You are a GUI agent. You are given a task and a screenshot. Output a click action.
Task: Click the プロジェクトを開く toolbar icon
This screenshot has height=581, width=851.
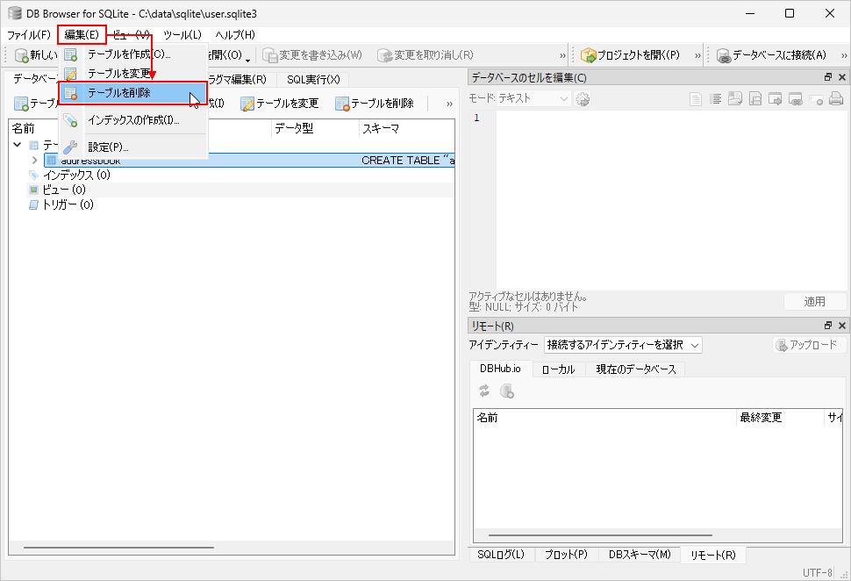point(590,55)
